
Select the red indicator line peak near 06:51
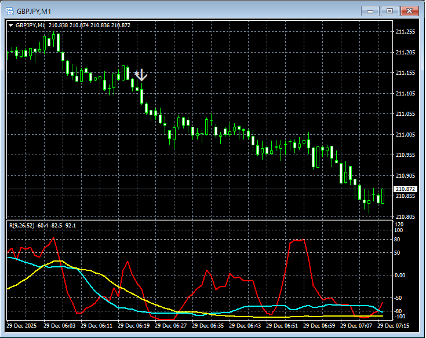point(297,240)
